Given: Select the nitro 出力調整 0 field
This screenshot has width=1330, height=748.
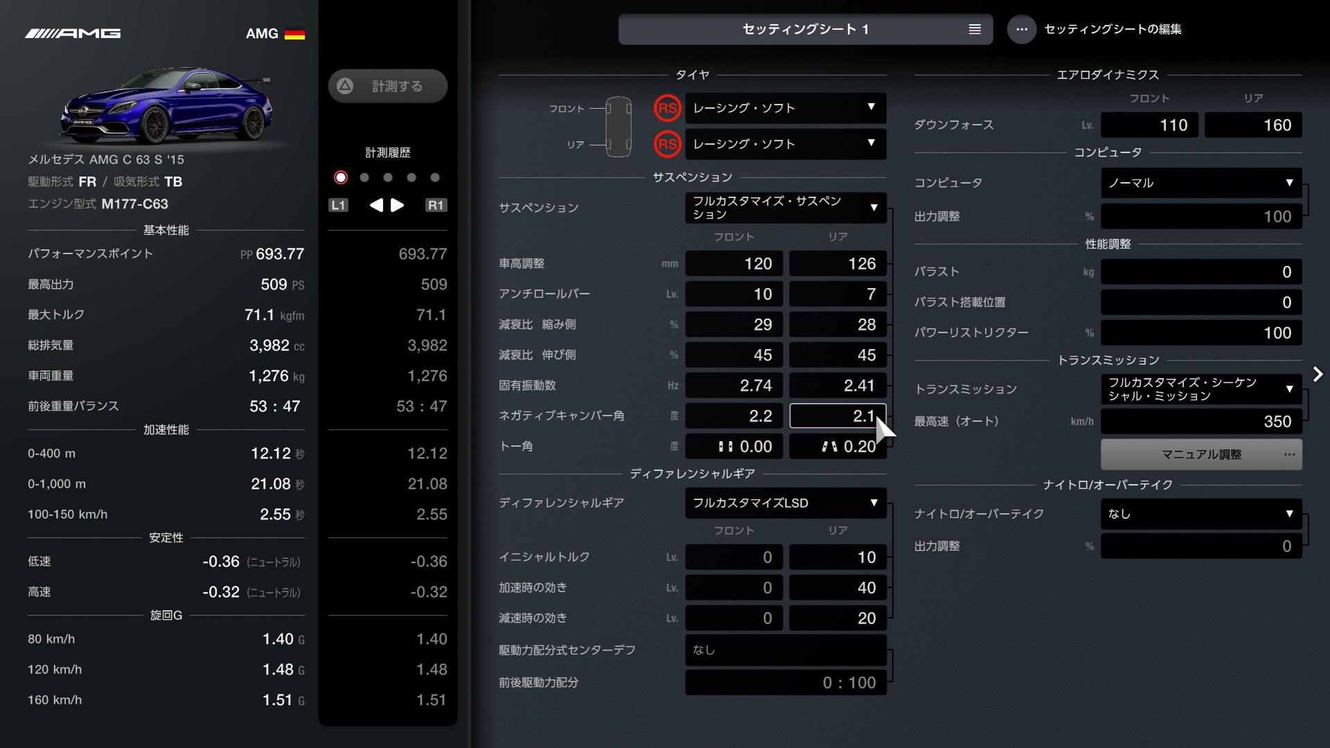Looking at the screenshot, I should (x=1201, y=546).
